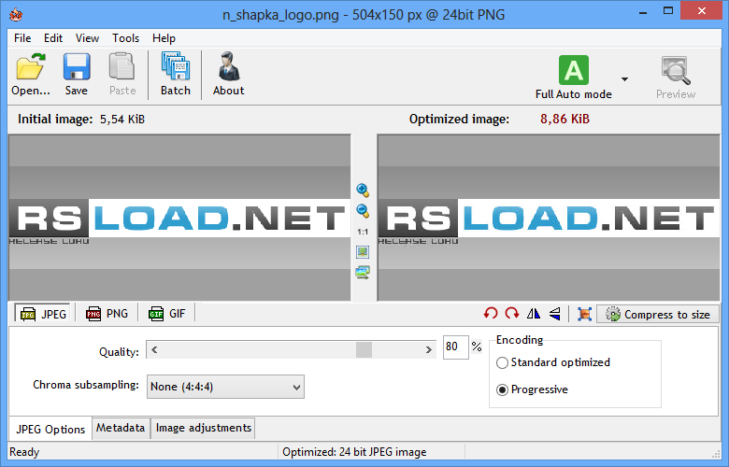Image resolution: width=729 pixels, height=467 pixels.
Task: Select Standard optimized encoding
Action: point(503,362)
